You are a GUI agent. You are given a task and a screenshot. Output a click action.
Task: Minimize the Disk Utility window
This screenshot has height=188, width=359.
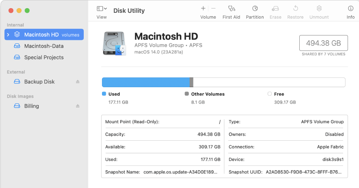[19, 10]
